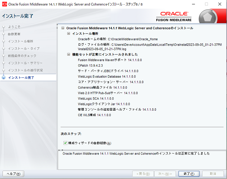This screenshot has width=227, height=179.
Task: Click the blue インストール完了 step icon
Action: click(4, 77)
